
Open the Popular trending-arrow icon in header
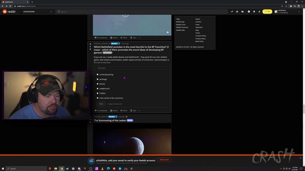232,11
